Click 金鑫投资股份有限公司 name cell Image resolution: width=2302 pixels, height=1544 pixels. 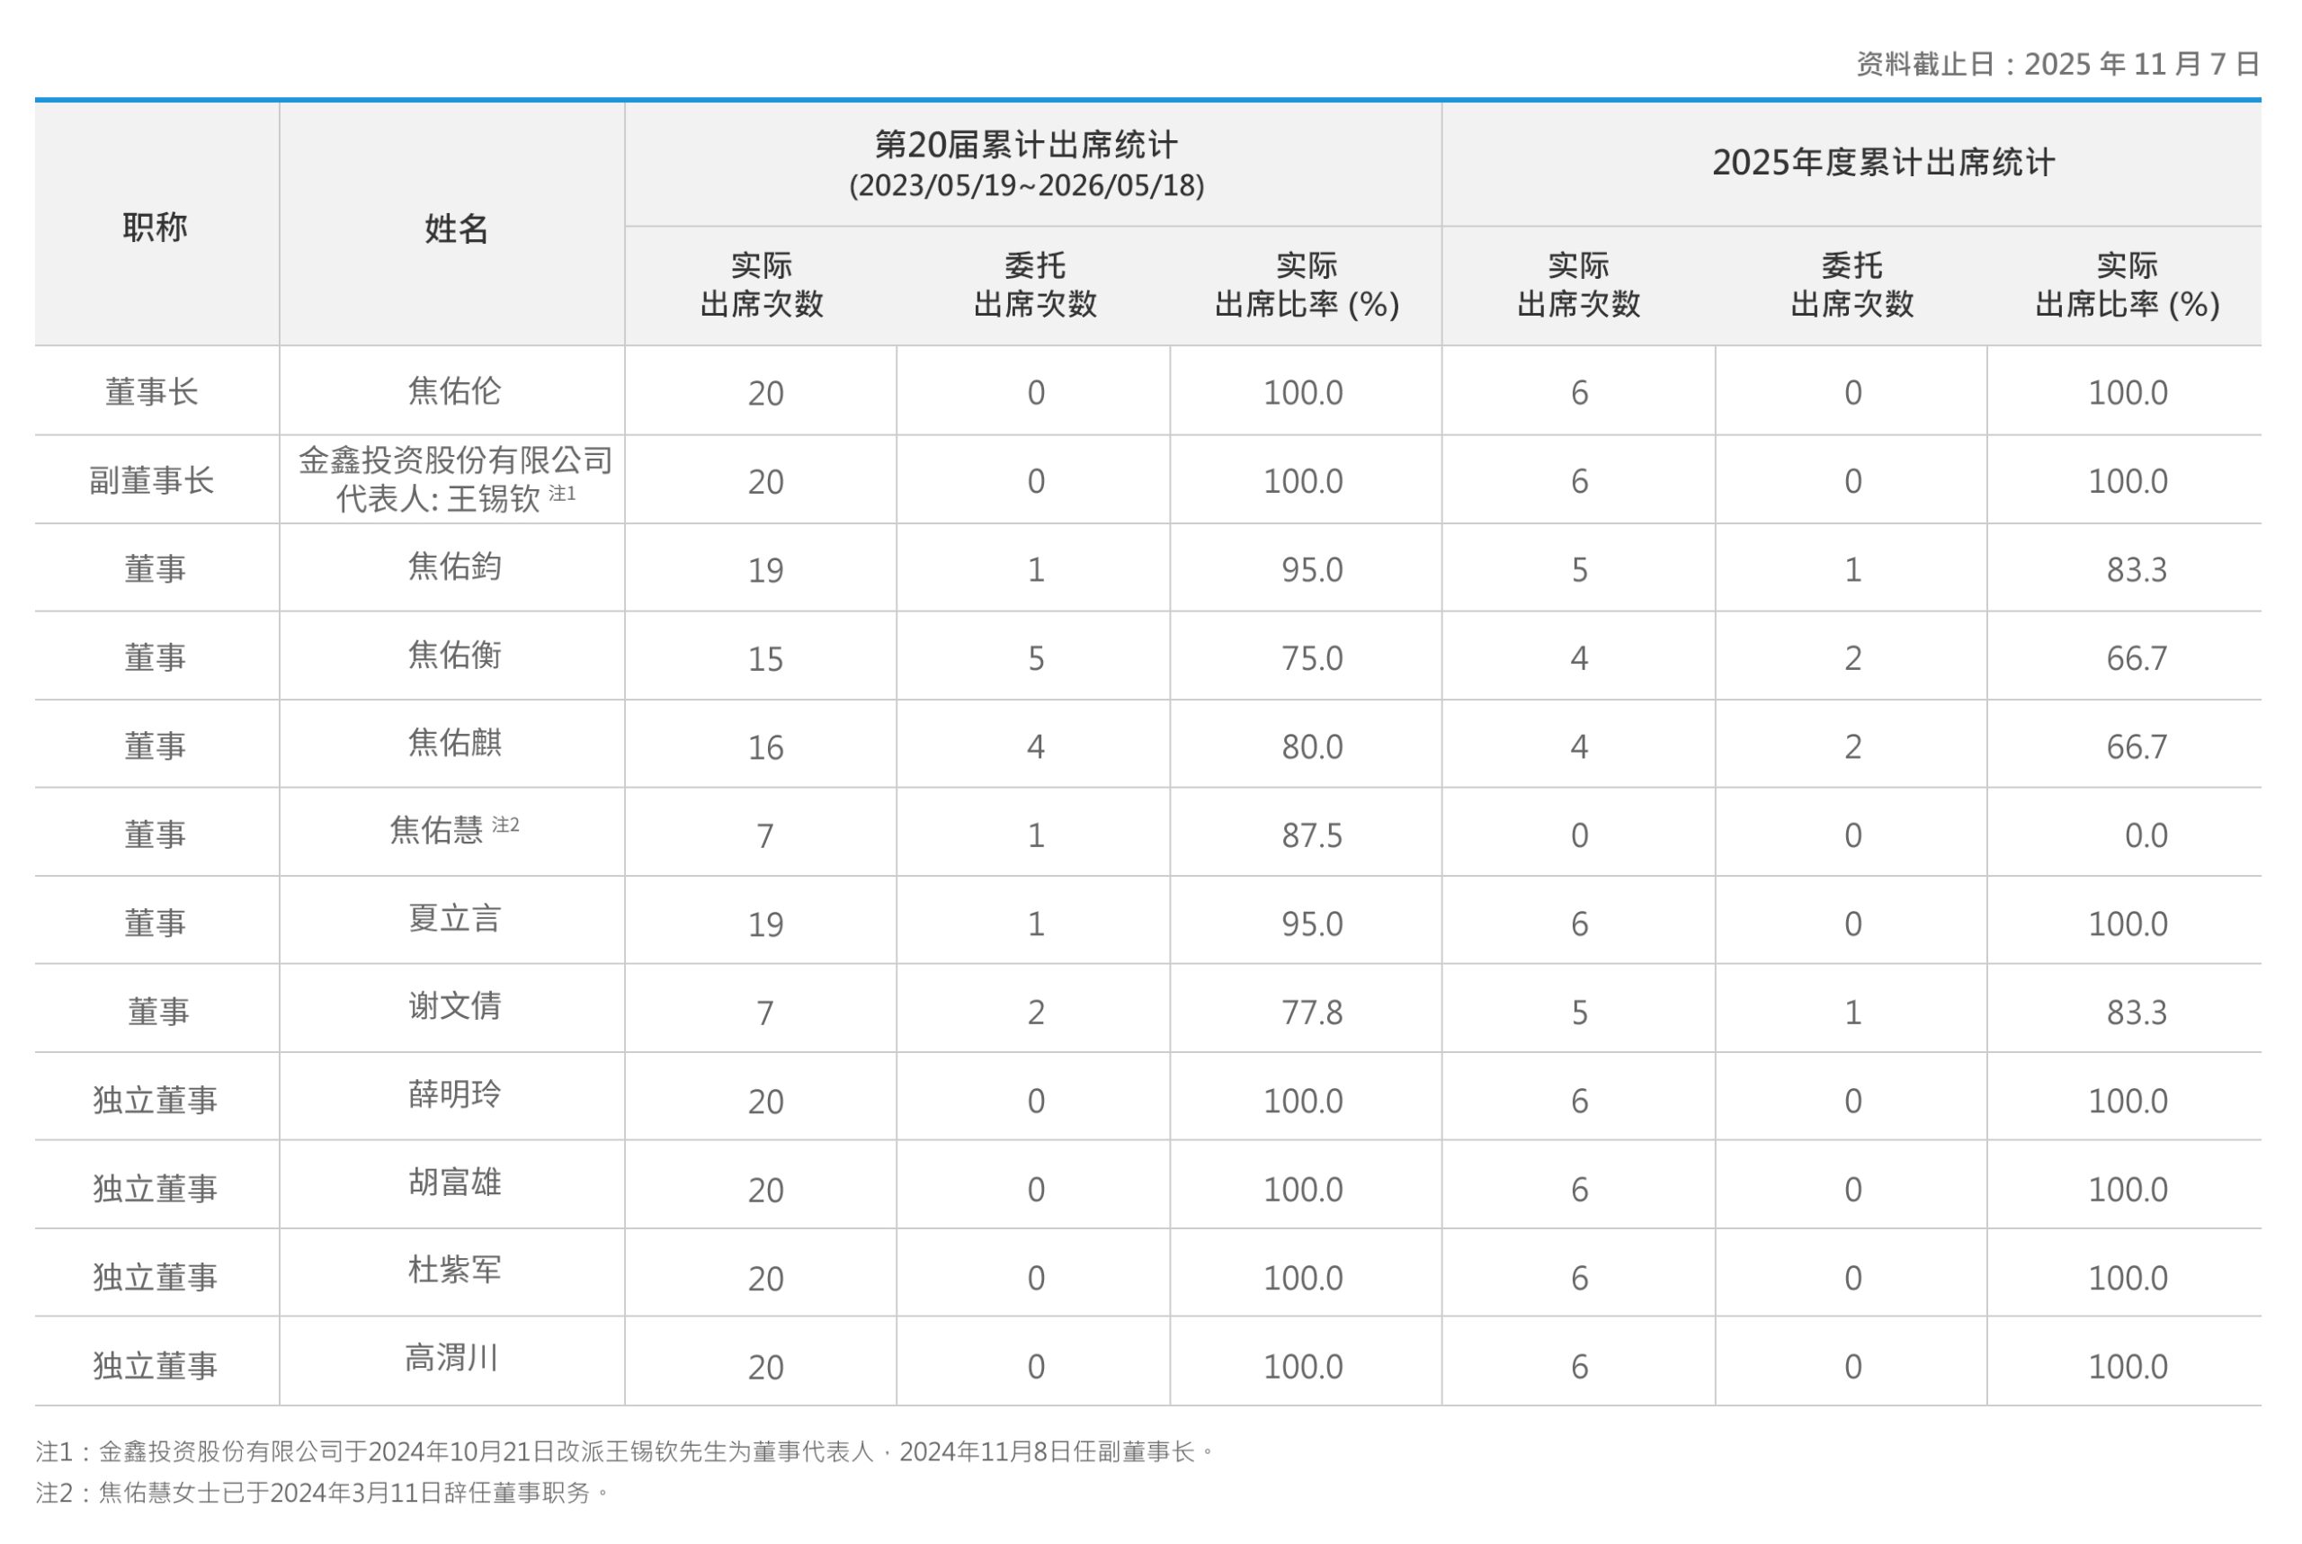click(455, 460)
